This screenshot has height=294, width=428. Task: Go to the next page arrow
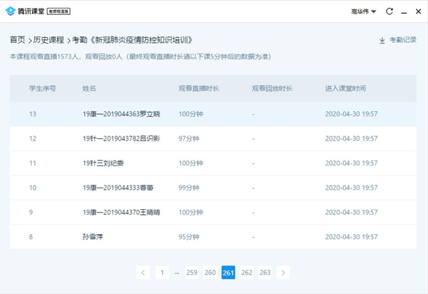(283, 272)
